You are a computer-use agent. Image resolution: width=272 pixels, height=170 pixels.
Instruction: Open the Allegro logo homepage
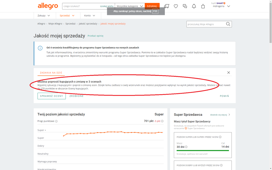(48, 6)
